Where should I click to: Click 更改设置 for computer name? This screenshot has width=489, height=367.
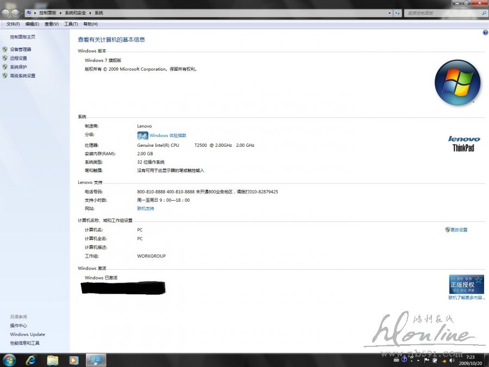(x=459, y=229)
